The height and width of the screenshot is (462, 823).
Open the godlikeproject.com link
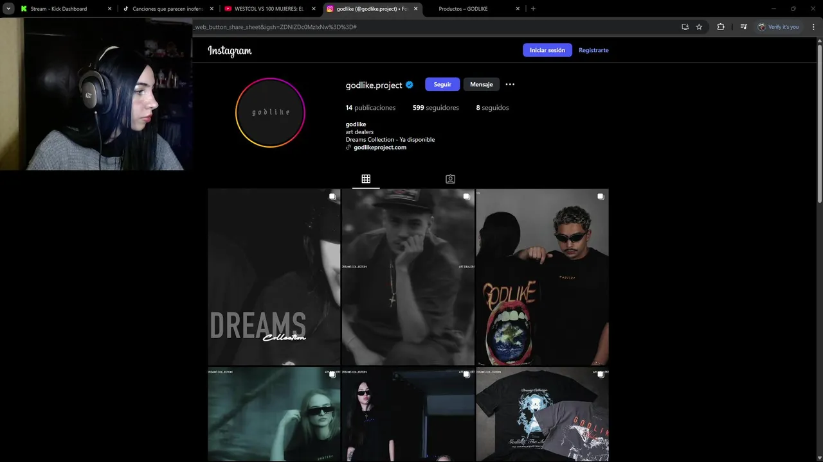(x=380, y=148)
